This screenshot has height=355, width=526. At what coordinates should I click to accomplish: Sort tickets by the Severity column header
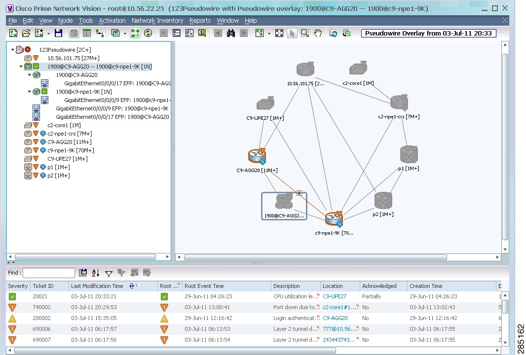point(18,286)
